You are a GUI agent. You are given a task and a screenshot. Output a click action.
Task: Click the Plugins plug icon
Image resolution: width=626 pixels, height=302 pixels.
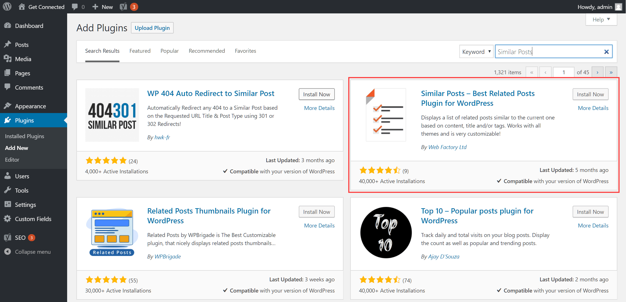[8, 120]
